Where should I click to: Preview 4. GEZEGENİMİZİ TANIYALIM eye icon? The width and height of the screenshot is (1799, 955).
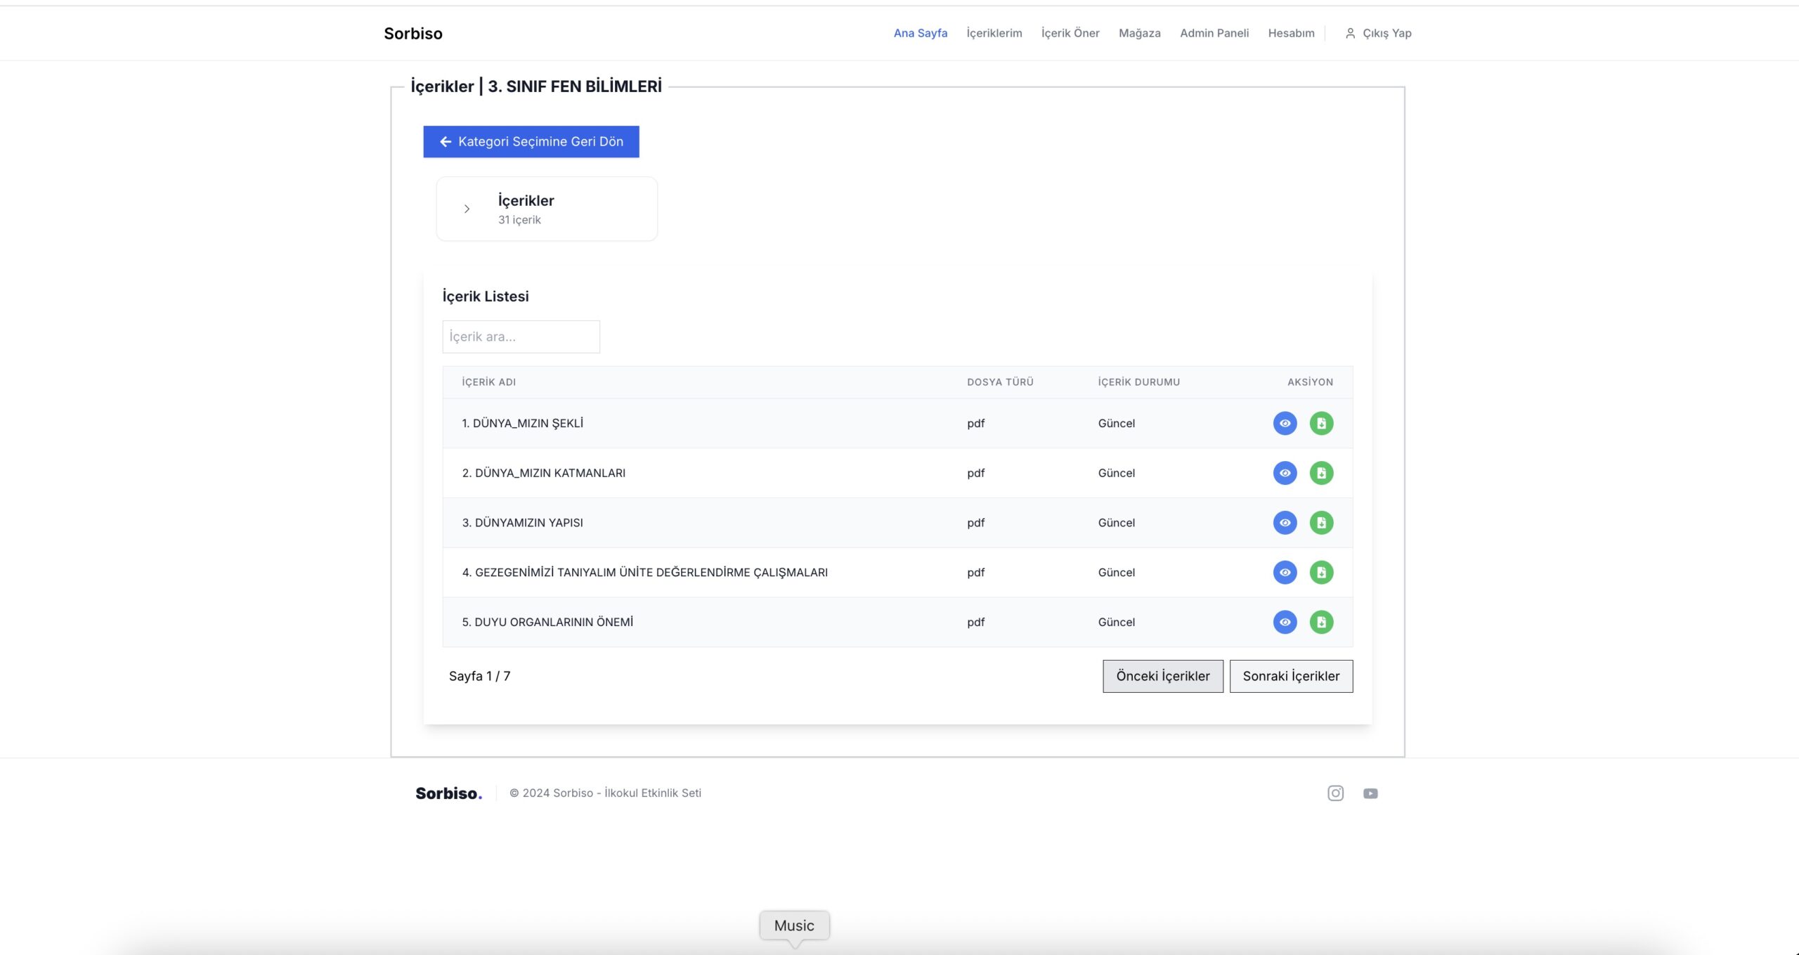(1285, 572)
